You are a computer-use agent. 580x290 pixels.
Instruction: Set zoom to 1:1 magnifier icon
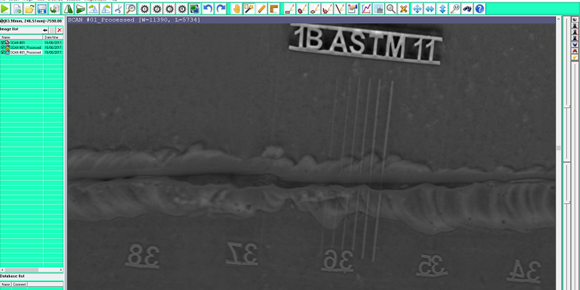click(x=455, y=8)
